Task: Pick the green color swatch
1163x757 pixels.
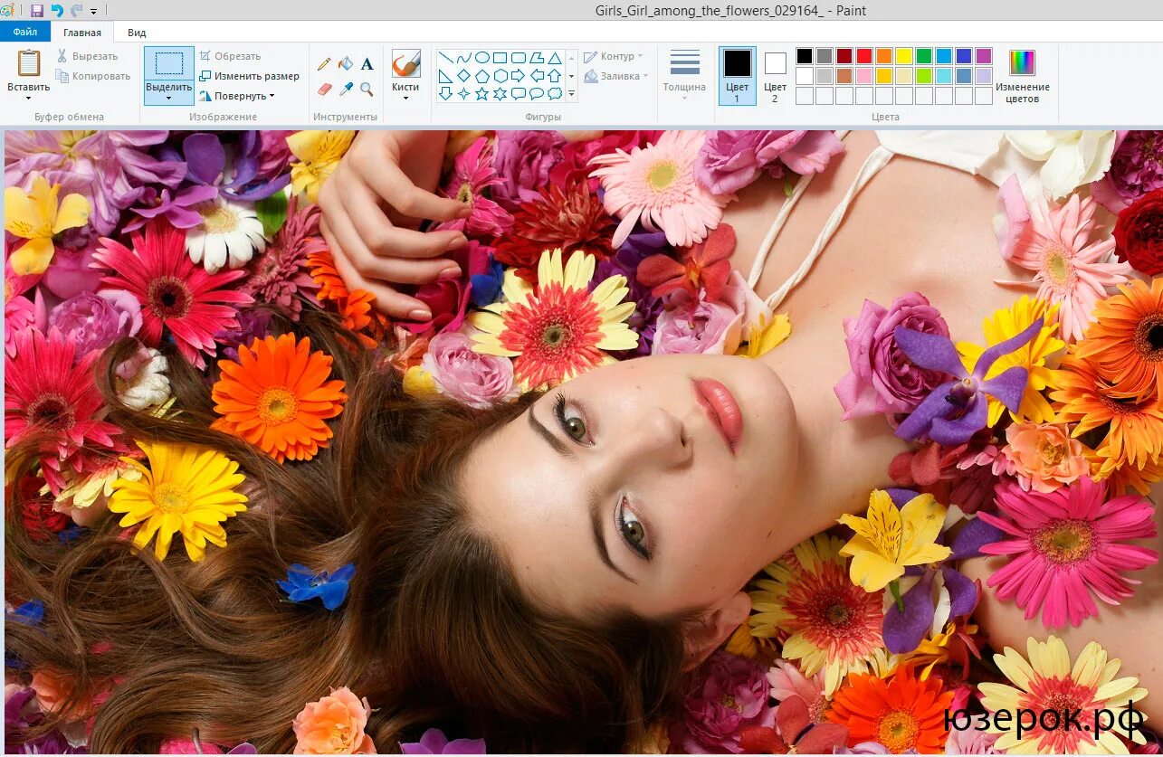Action: [x=924, y=56]
